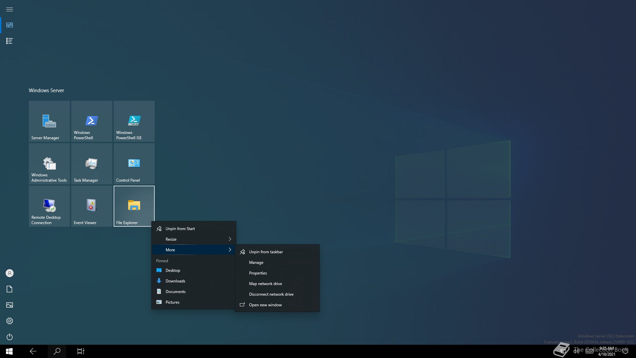
Task: Open the Action Center notification icon
Action: (625, 351)
